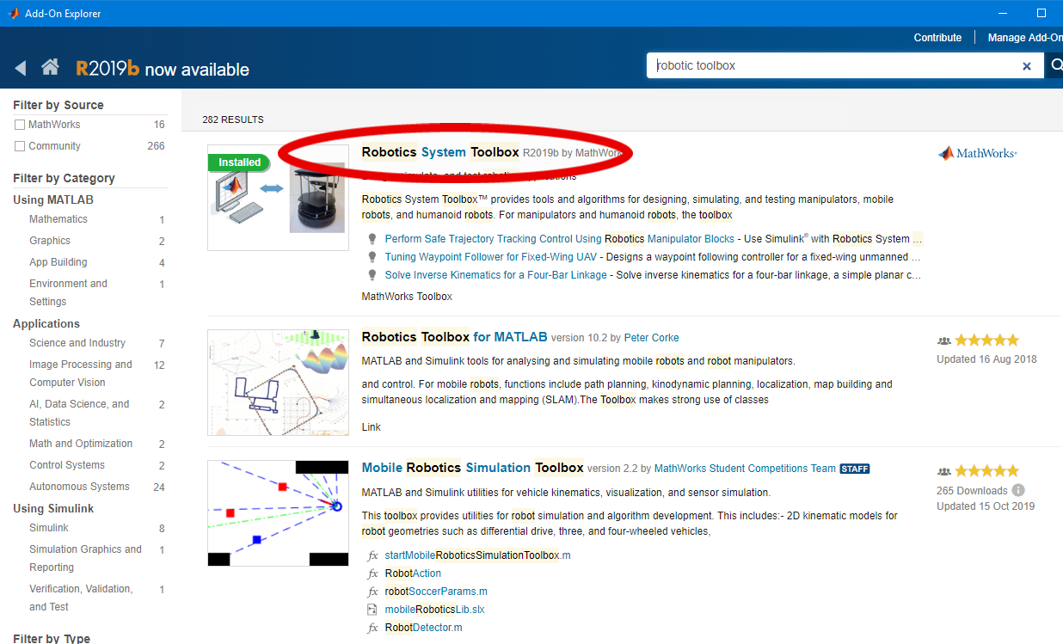
Task: Select the Applications category heading
Action: pyautogui.click(x=46, y=323)
